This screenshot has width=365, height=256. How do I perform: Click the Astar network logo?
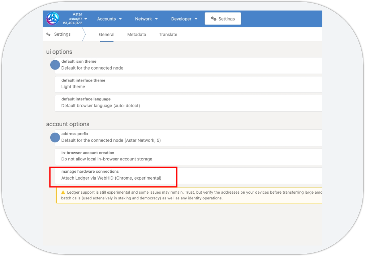pos(53,19)
